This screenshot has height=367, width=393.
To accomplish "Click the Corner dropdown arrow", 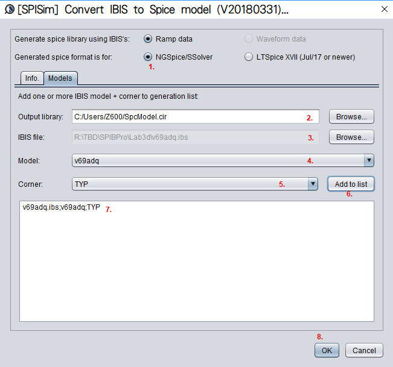I will 313,184.
